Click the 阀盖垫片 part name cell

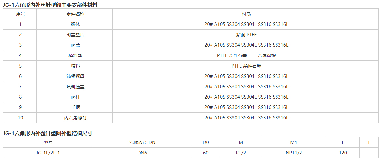coord(76,35)
